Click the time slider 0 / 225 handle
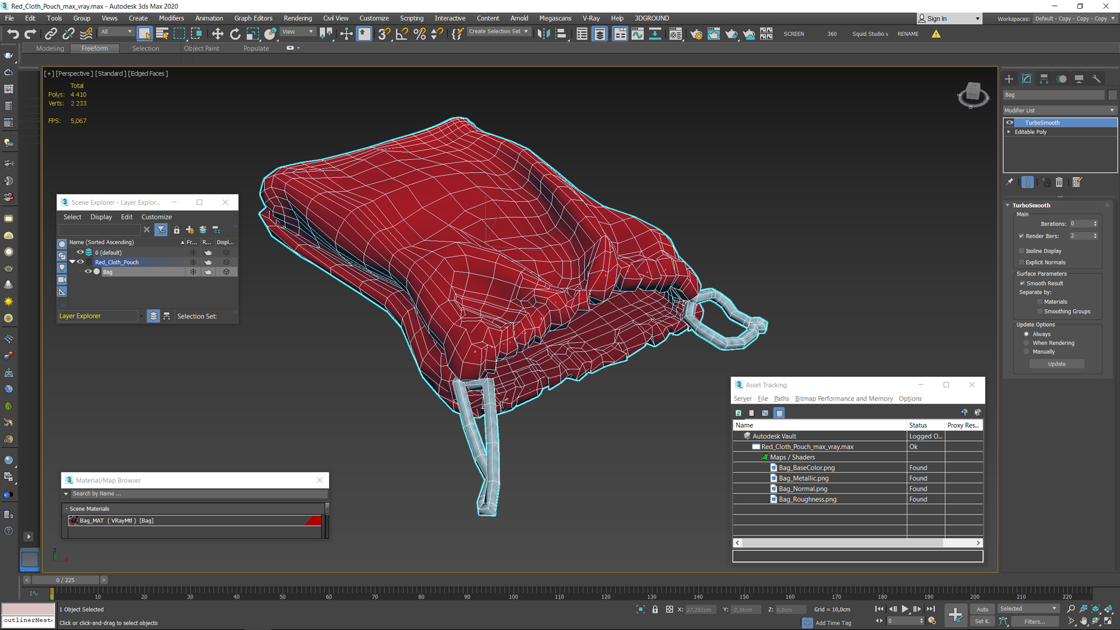1120x630 pixels. [65, 580]
